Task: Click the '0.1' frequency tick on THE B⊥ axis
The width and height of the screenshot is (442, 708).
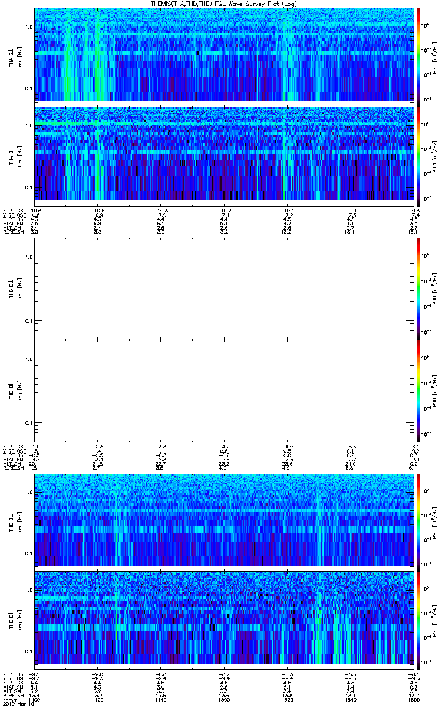Action: [29, 553]
